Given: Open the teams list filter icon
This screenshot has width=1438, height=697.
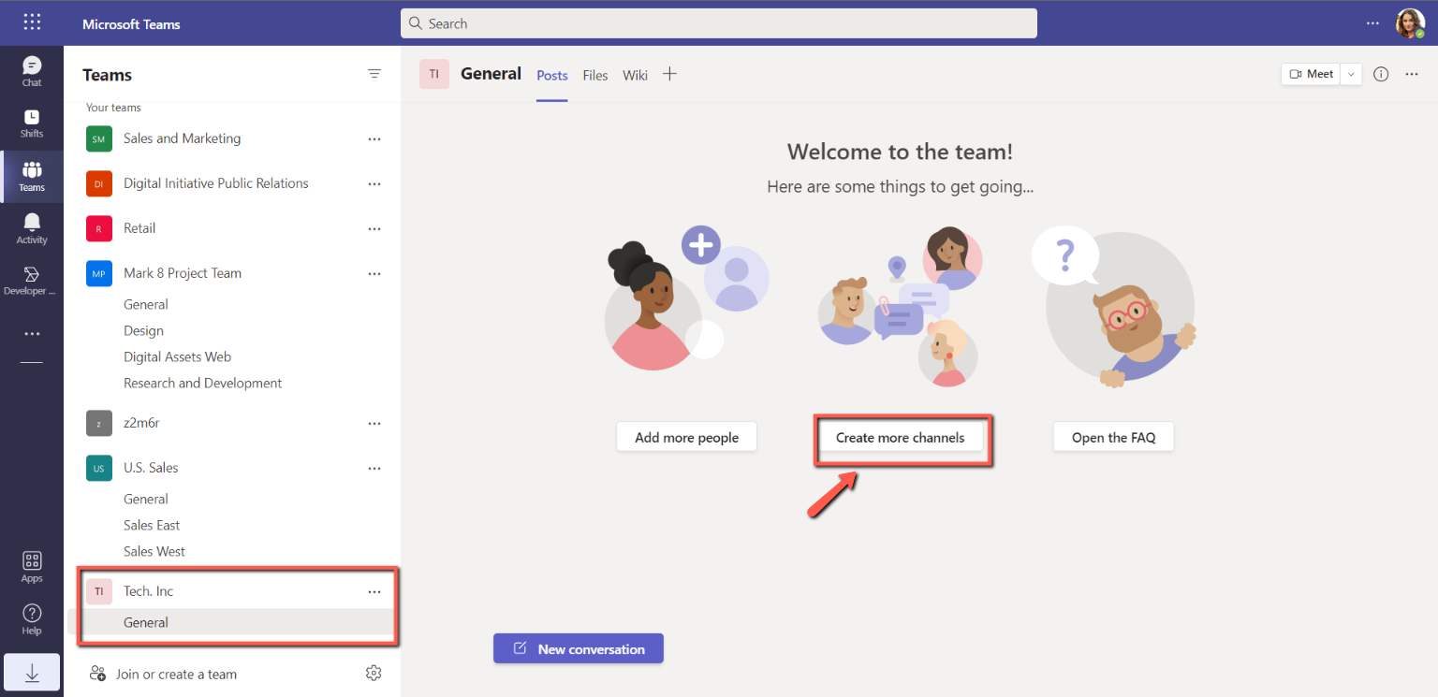Looking at the screenshot, I should point(374,74).
